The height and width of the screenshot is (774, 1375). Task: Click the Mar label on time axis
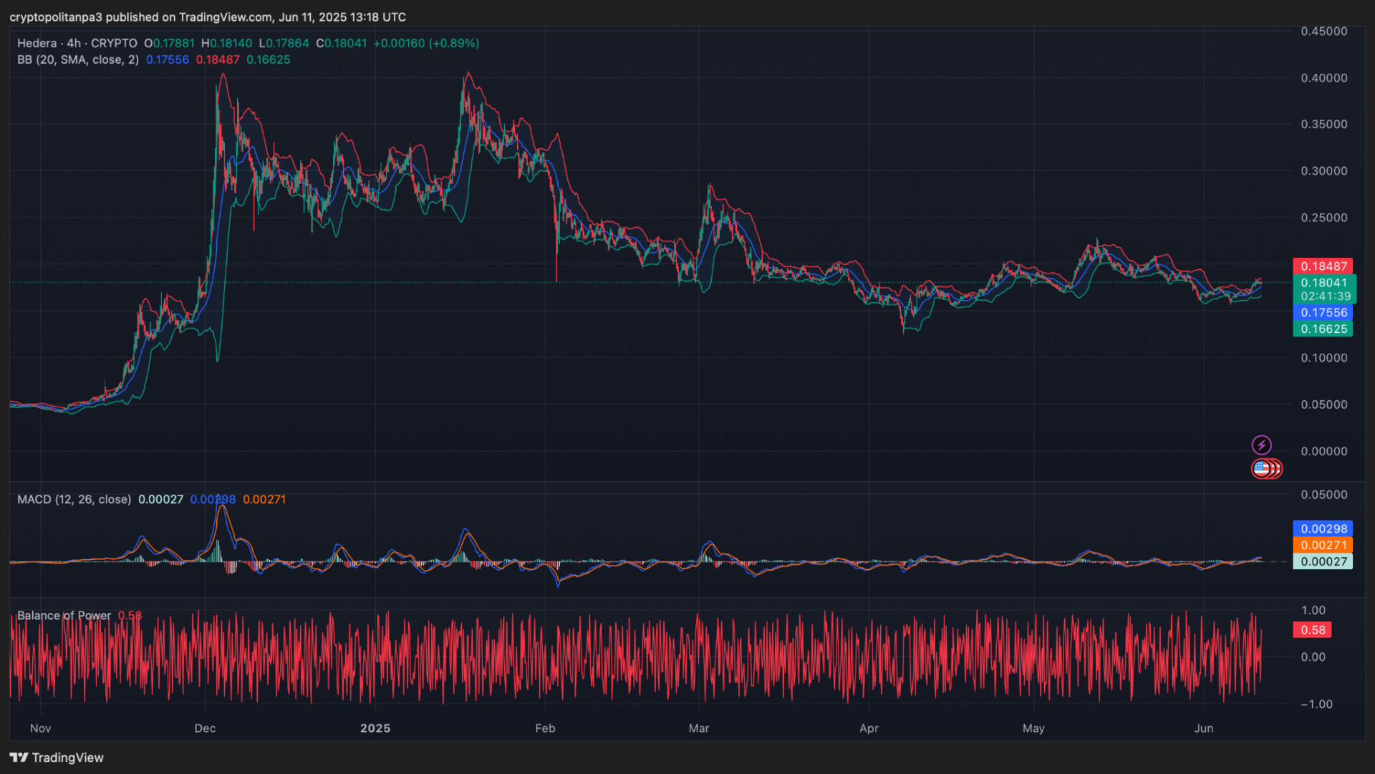point(699,728)
